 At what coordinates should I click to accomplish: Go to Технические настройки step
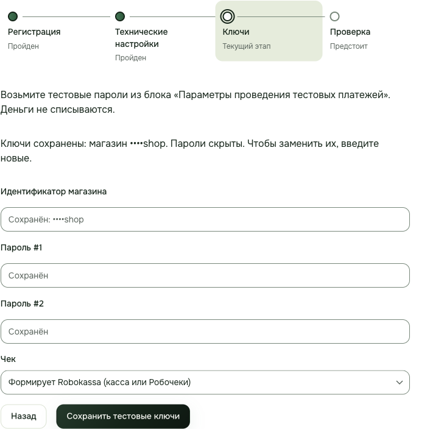coord(141,38)
